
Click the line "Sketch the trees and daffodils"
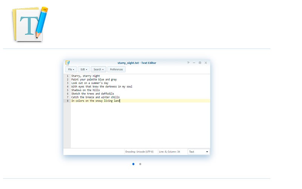coord(92,94)
